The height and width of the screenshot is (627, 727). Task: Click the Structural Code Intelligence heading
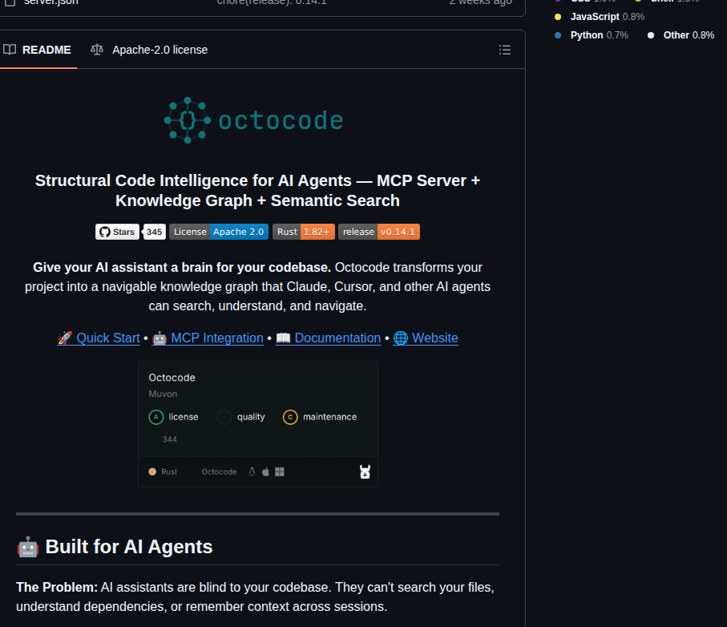click(x=258, y=191)
